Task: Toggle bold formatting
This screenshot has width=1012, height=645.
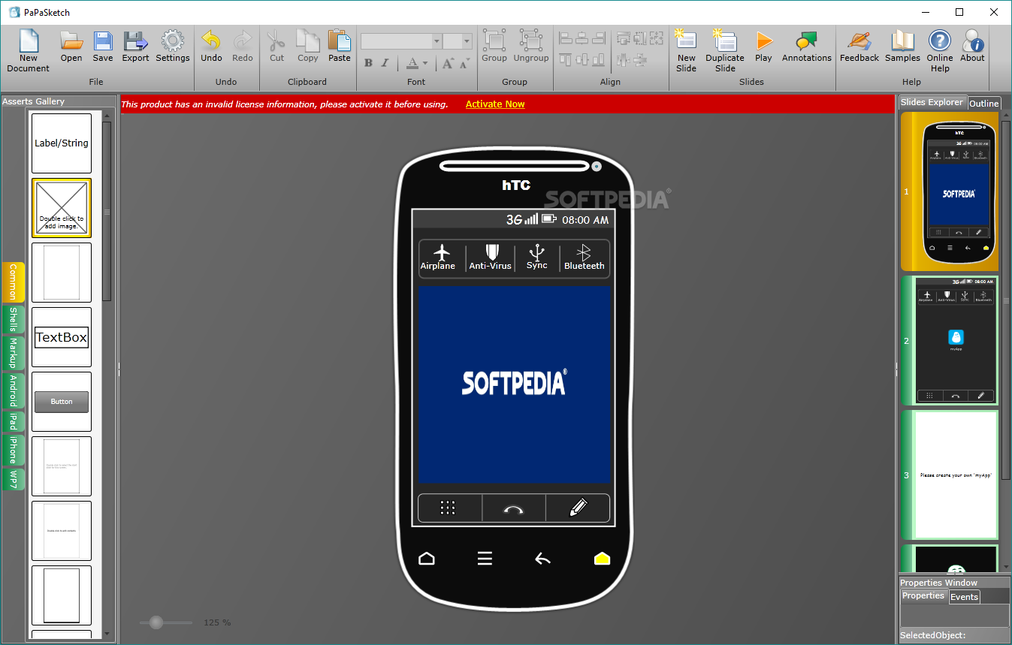Action: point(368,64)
